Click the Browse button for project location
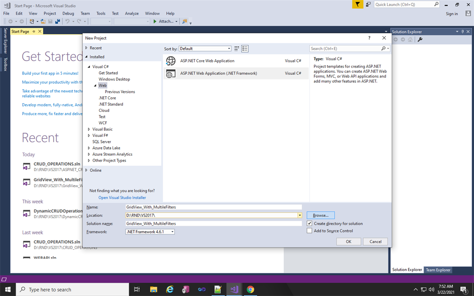This screenshot has width=474, height=296. coord(320,215)
